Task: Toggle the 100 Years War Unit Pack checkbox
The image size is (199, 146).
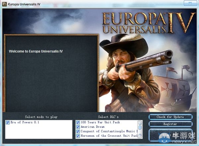Action: [78, 122]
